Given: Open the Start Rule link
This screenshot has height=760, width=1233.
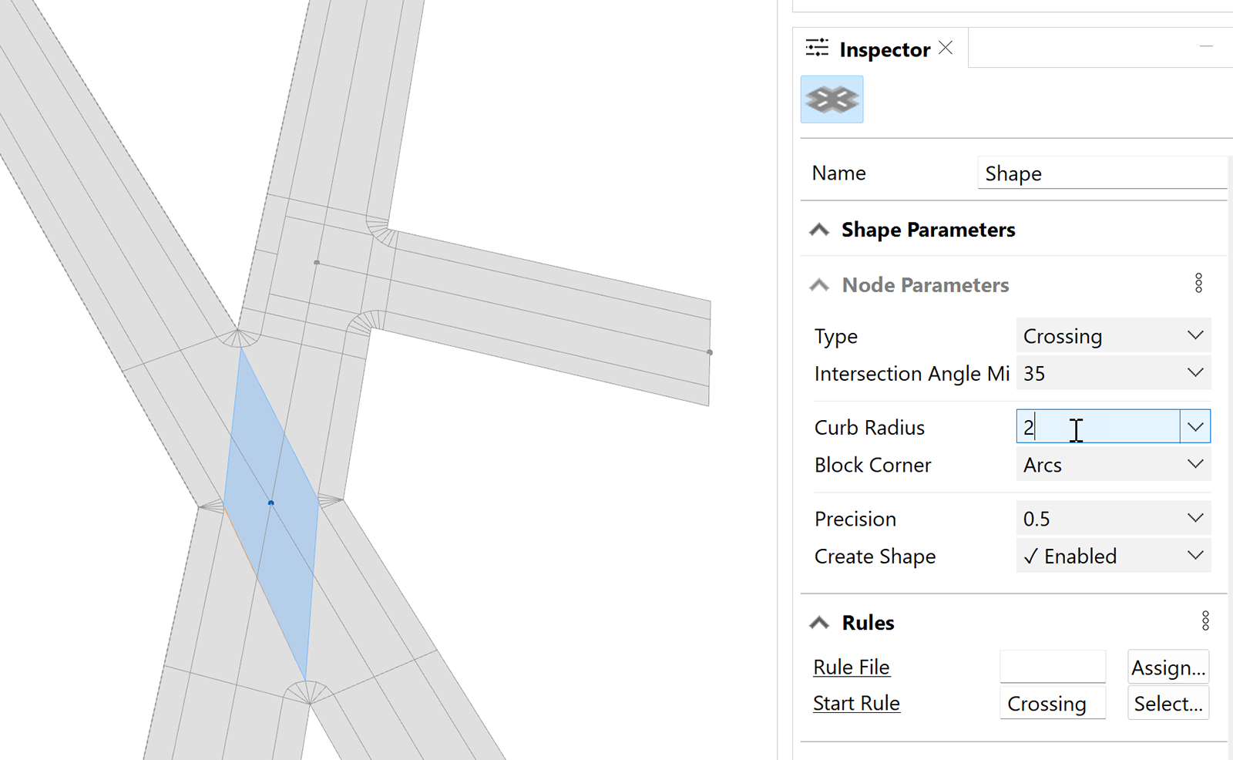Looking at the screenshot, I should [856, 703].
